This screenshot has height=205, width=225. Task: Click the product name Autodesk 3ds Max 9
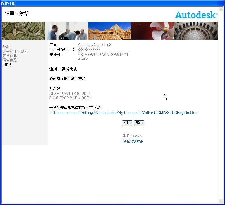click(95, 44)
